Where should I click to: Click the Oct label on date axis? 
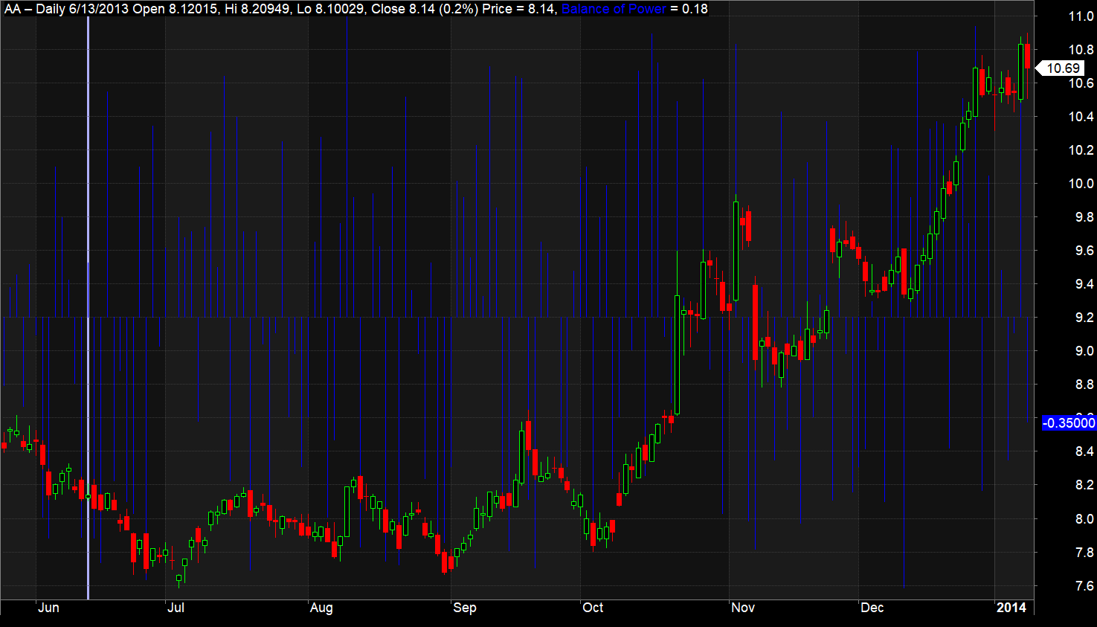tap(593, 608)
